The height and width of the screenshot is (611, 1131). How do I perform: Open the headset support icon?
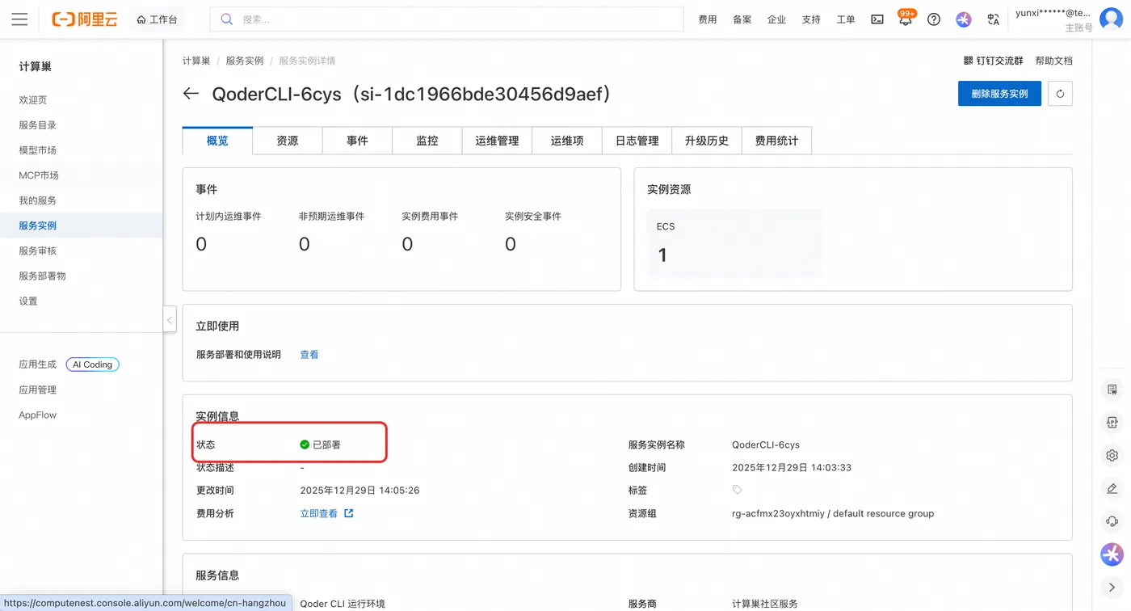point(1112,521)
